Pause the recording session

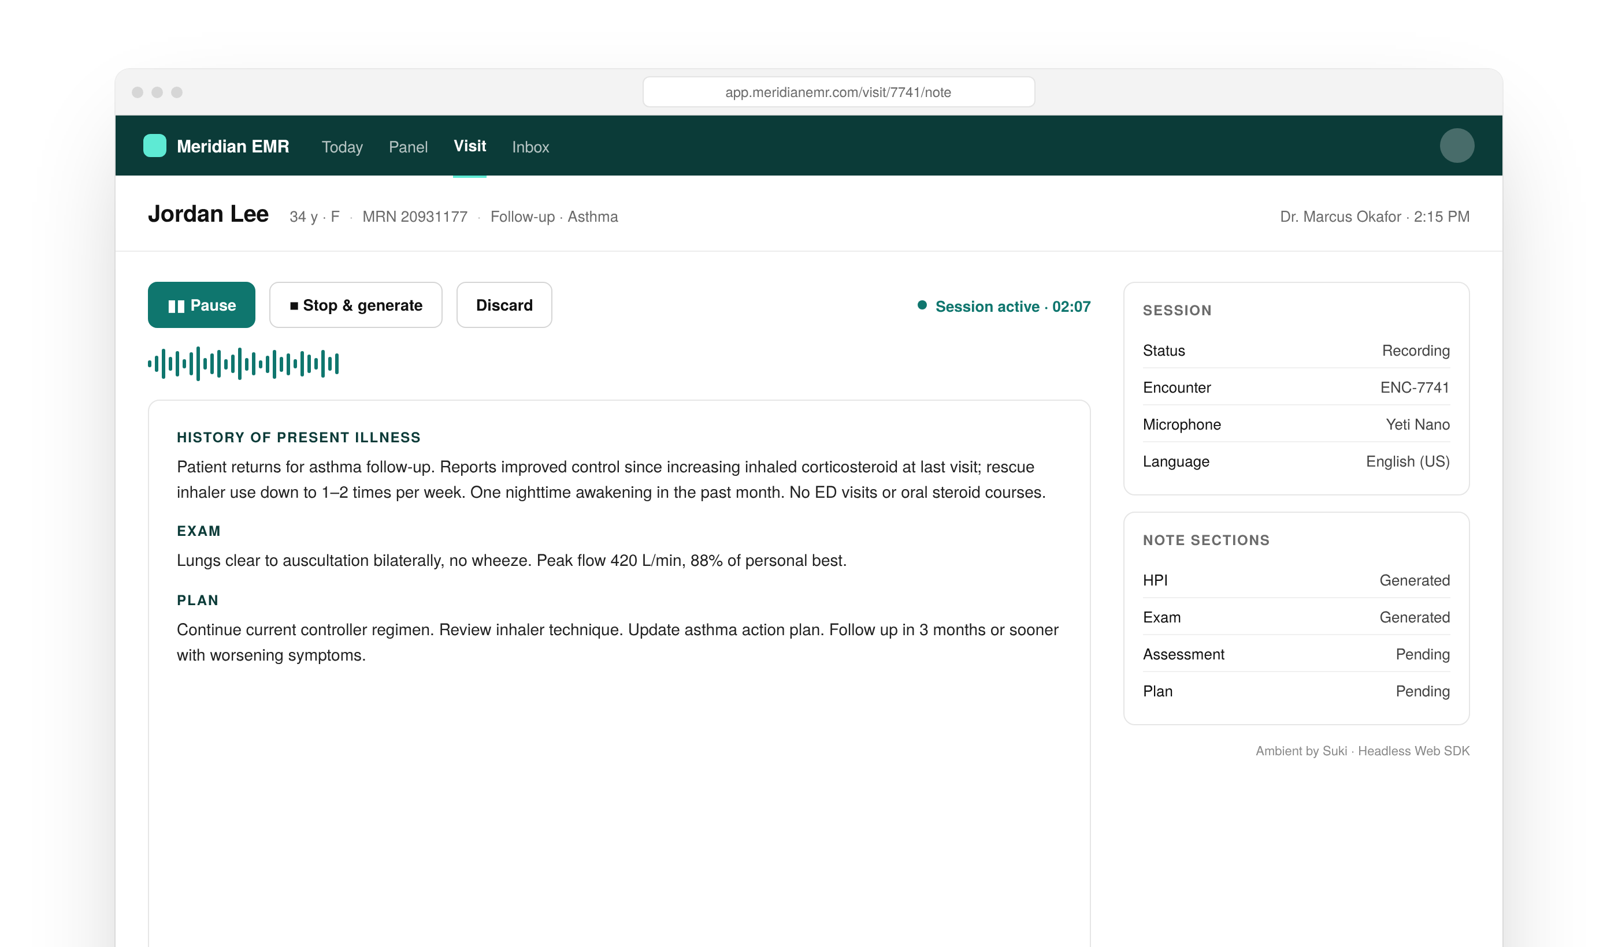(x=202, y=305)
